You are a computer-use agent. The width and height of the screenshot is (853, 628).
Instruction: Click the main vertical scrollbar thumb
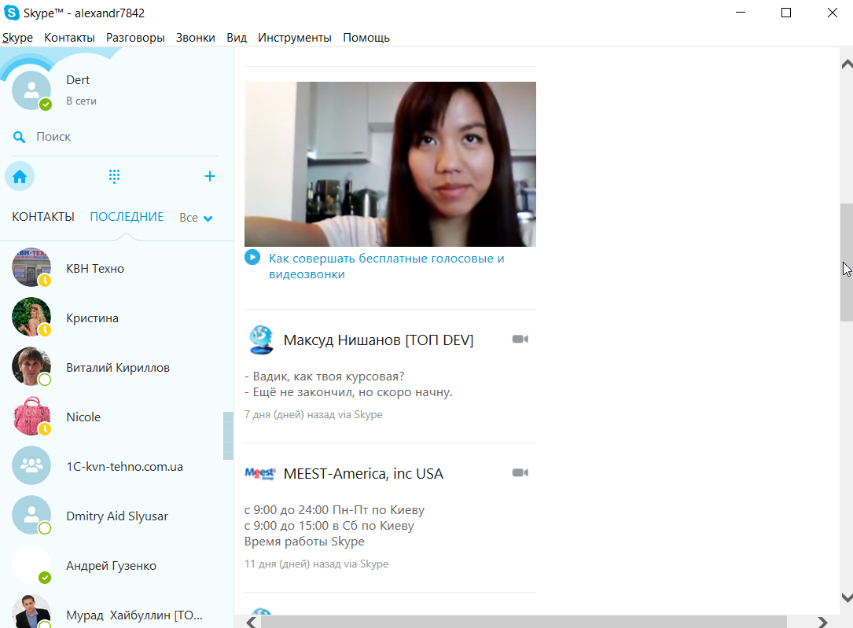coord(847,263)
